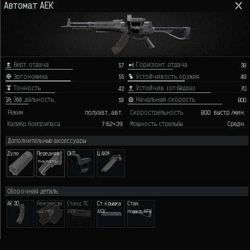Screen dimensions: 250x250
Task: Click the Дуло muzzle attachment slot
Action: pyautogui.click(x=20, y=163)
